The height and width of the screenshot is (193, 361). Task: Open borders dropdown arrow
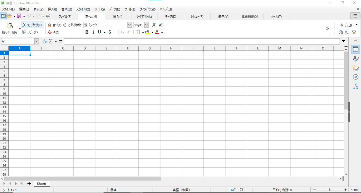click(x=143, y=33)
